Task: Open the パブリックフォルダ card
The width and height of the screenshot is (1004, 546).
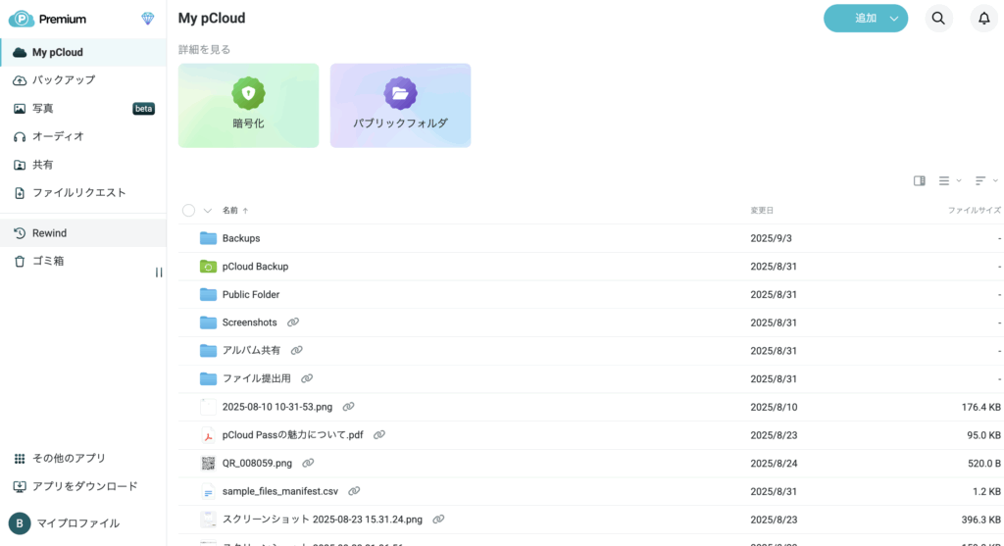Action: tap(400, 106)
